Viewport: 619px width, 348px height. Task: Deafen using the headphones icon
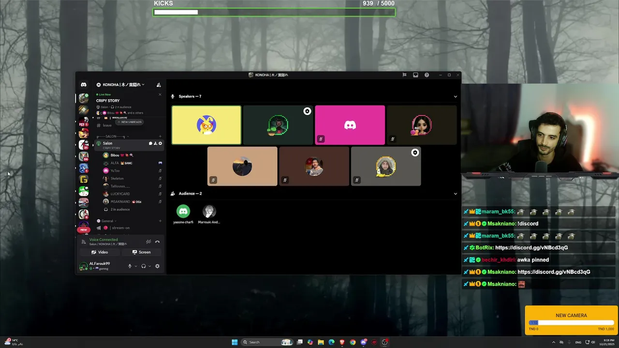[x=144, y=266]
